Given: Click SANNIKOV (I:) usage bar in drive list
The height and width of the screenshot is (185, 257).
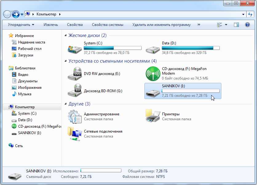Looking at the screenshot, I should tap(191, 91).
